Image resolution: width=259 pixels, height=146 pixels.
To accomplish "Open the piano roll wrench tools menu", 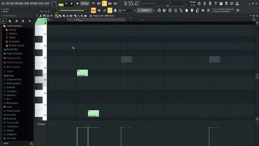I will tap(40, 16).
